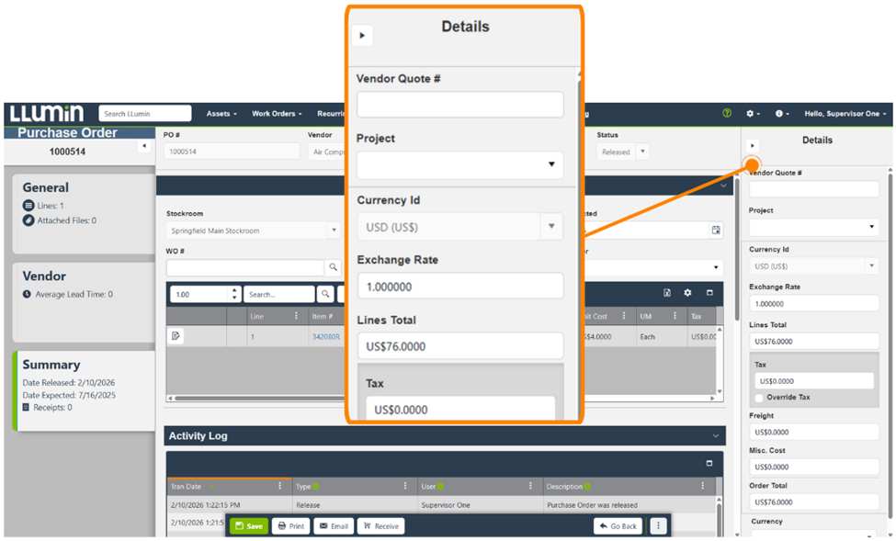Viewport: 896px width, 541px height.
Task: Click the Vendor Quote # input in right panel
Action: tap(813, 189)
